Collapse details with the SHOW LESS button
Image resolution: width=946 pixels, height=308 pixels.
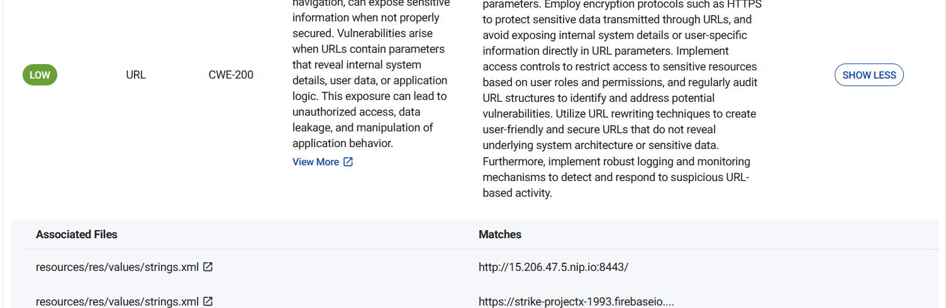(869, 75)
